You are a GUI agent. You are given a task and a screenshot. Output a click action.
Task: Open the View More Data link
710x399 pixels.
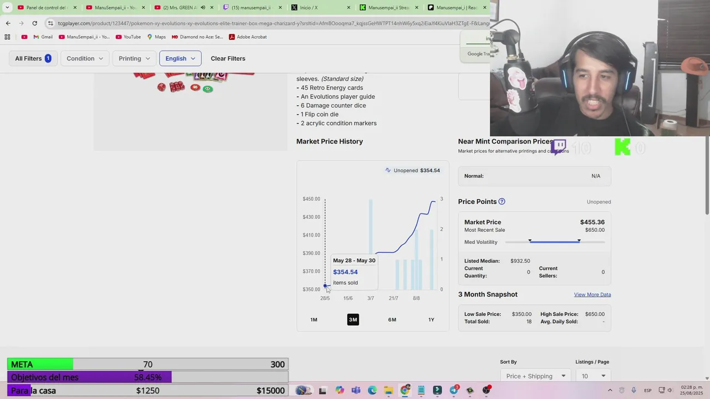592,295
